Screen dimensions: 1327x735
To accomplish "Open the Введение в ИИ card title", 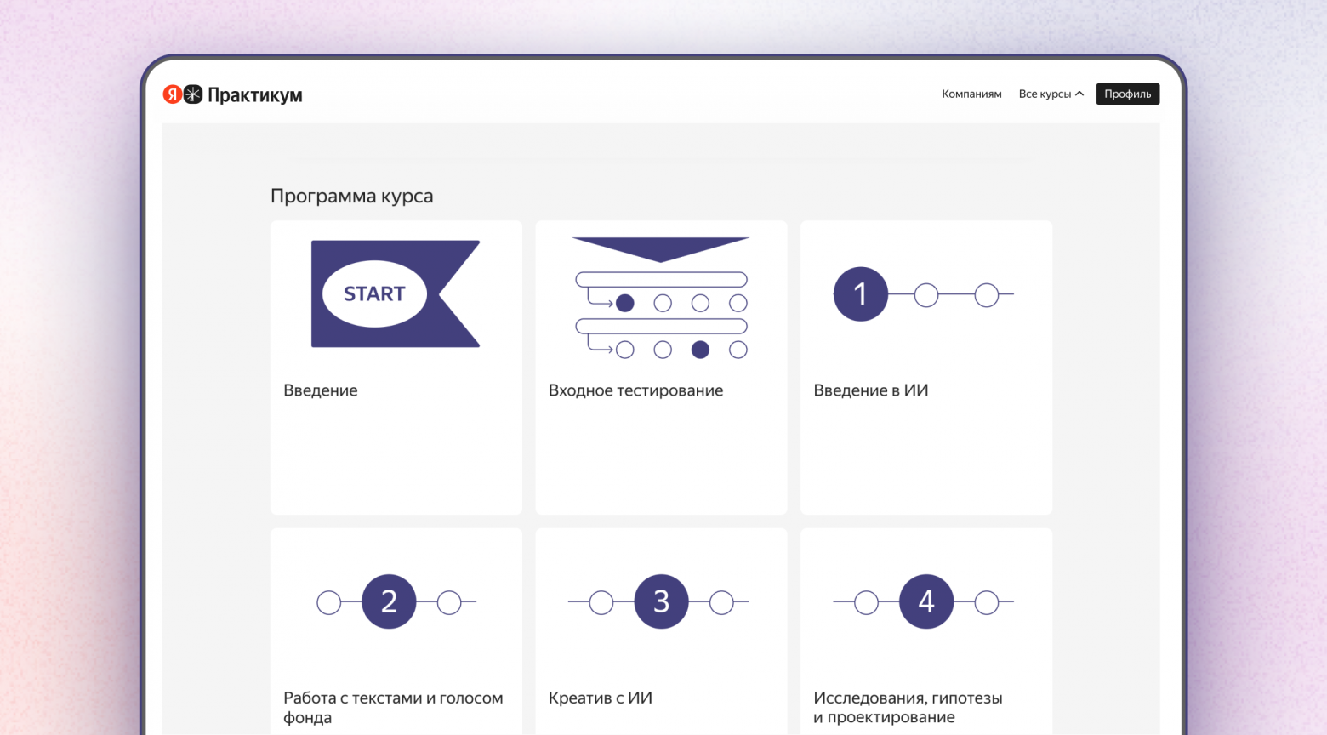I will [x=871, y=390].
